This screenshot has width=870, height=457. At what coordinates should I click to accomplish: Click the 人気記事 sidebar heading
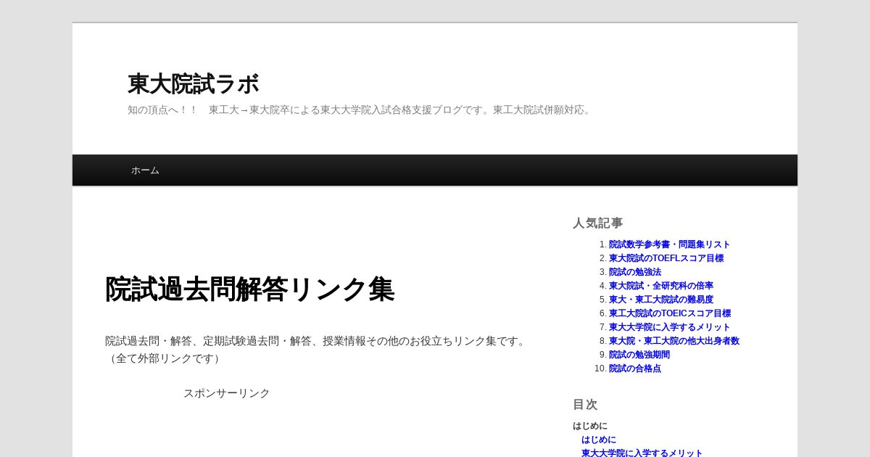coord(598,223)
